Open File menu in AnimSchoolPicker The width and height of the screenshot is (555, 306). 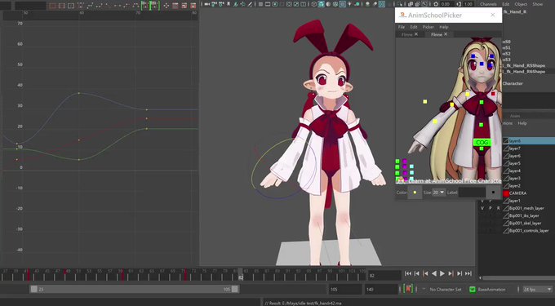click(x=402, y=27)
